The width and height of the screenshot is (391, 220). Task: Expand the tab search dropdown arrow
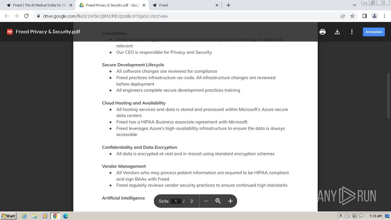(x=355, y=5)
